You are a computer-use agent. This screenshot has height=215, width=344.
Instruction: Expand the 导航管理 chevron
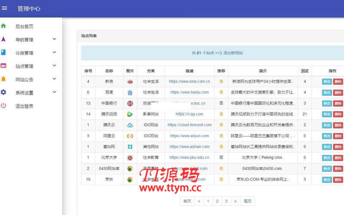(54, 39)
